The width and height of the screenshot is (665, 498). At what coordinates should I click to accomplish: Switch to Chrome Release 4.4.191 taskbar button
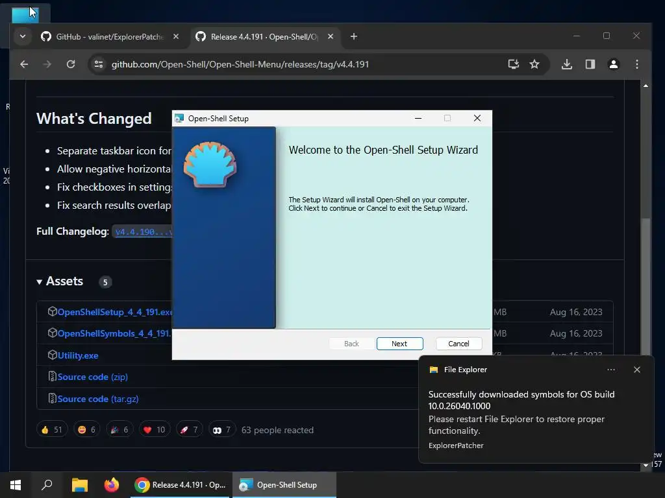pyautogui.click(x=181, y=485)
